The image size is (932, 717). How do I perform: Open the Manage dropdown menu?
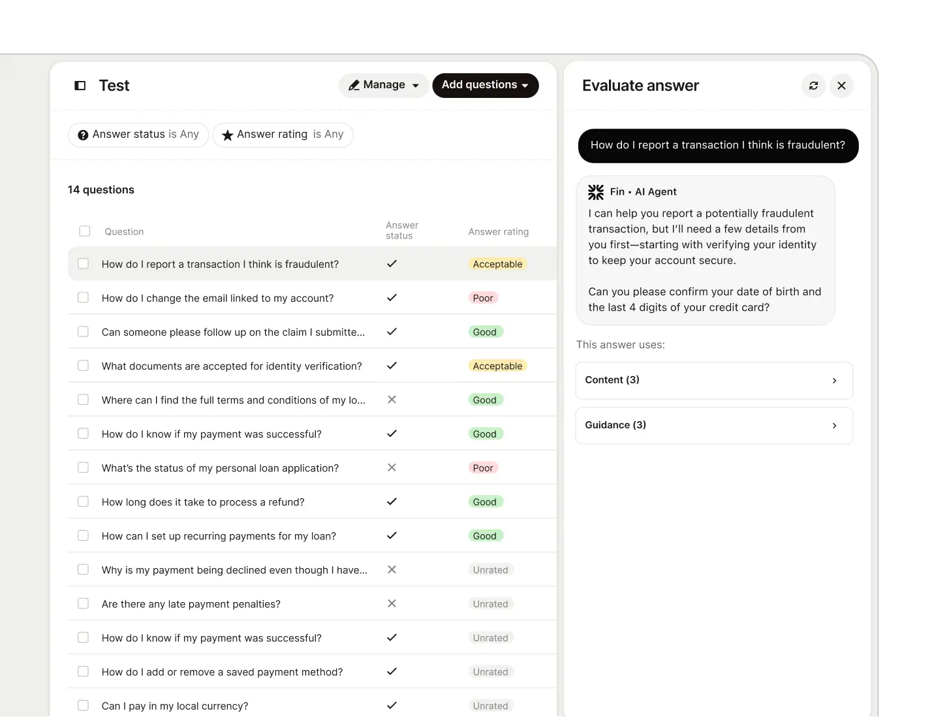[383, 86]
